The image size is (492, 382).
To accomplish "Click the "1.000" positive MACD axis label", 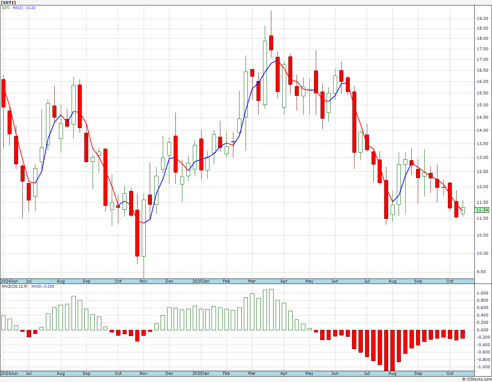I will (x=483, y=293).
